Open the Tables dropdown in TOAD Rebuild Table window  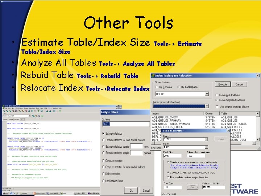point(29,116)
